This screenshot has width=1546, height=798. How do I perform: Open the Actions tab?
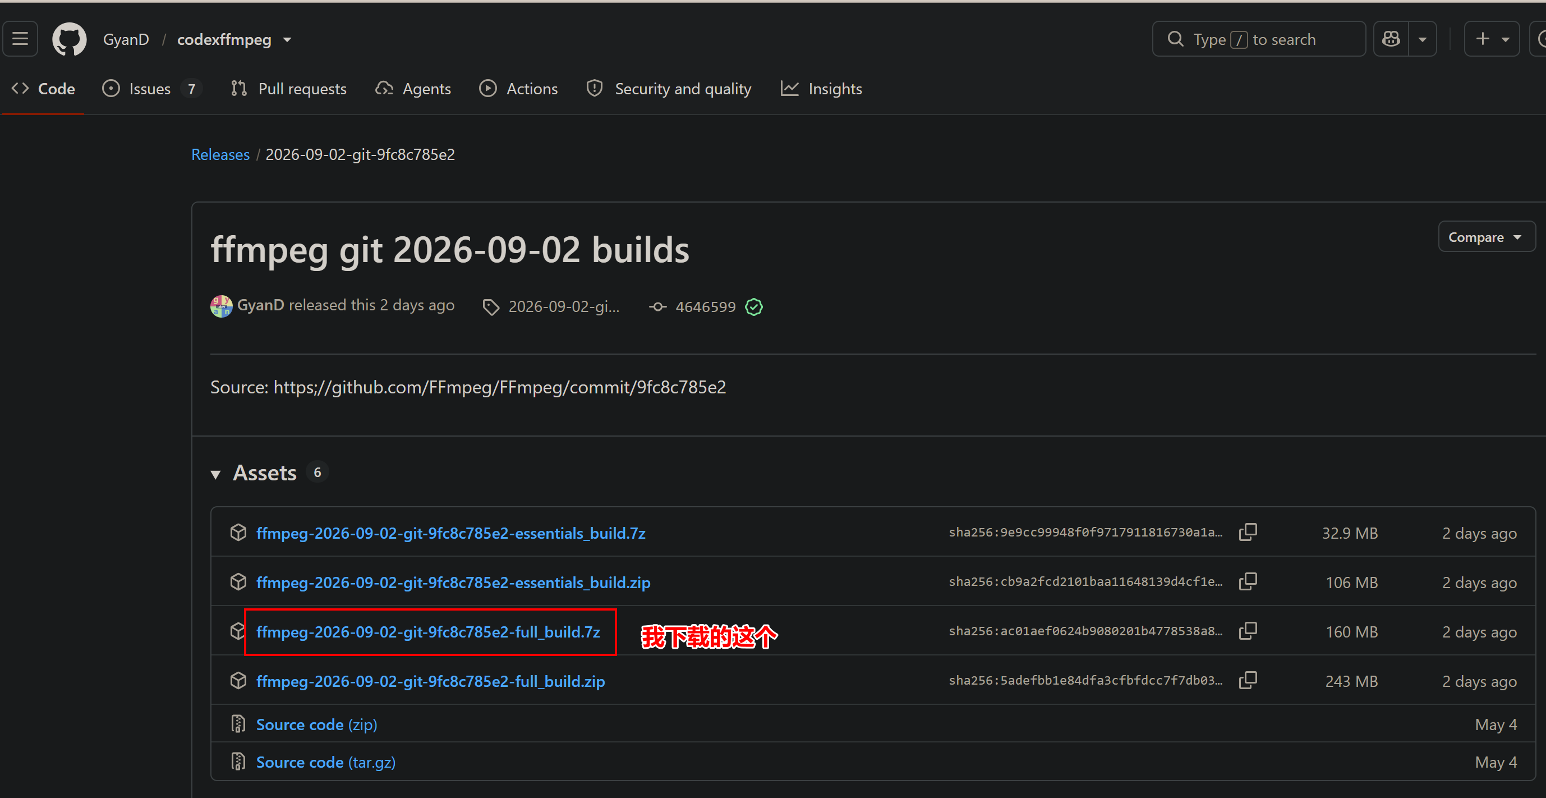pyautogui.click(x=518, y=89)
